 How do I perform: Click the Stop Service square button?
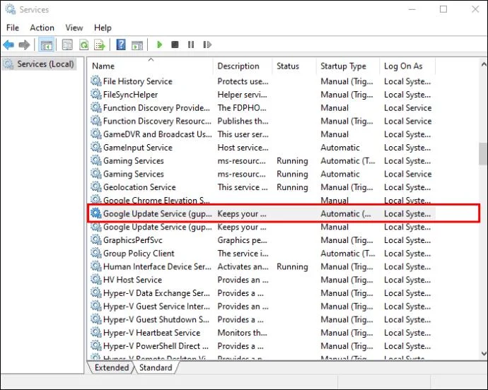175,45
